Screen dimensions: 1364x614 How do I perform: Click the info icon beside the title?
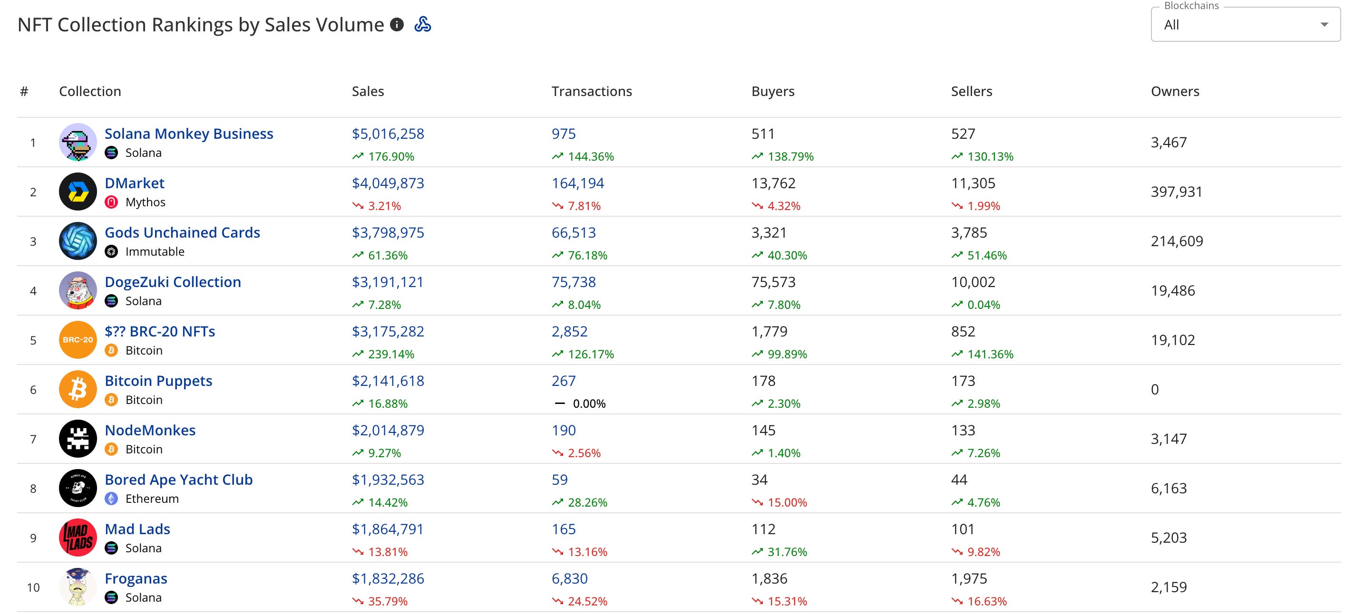click(397, 24)
